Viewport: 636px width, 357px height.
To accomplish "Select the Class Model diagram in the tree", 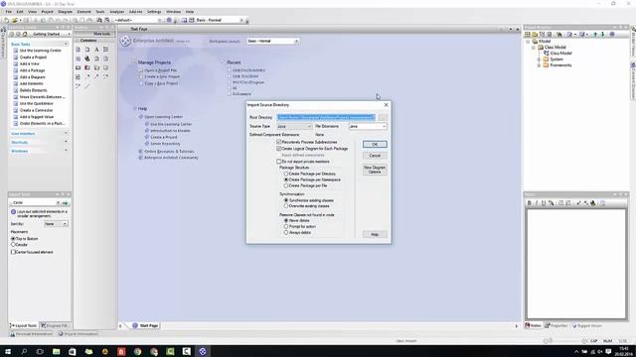I will coord(560,53).
